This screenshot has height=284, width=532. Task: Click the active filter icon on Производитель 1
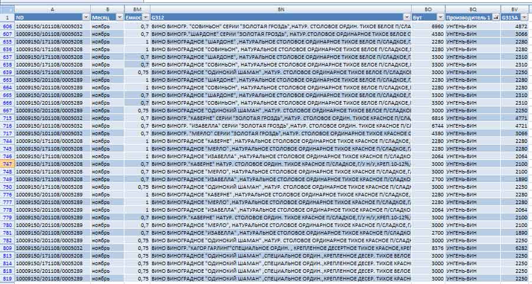pos(495,19)
